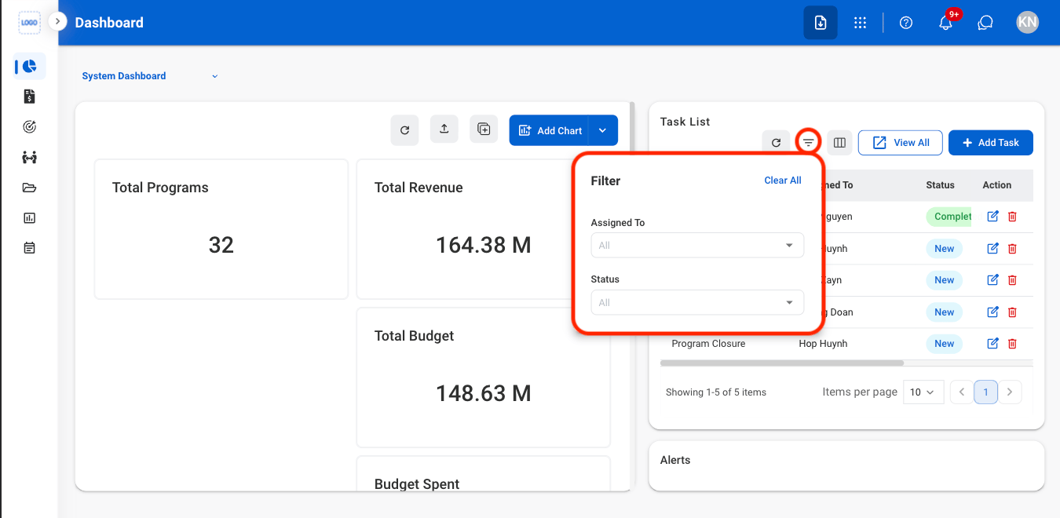
Task: Edit the Program Closure task
Action: point(992,344)
